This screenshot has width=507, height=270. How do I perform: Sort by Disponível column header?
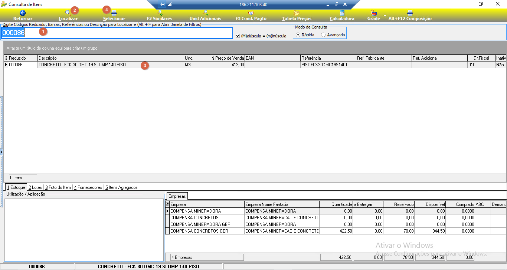pyautogui.click(x=431, y=204)
